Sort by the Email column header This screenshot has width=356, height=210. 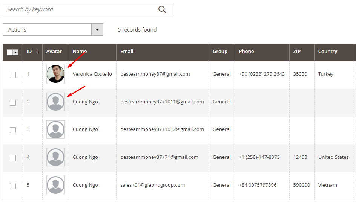click(x=127, y=52)
